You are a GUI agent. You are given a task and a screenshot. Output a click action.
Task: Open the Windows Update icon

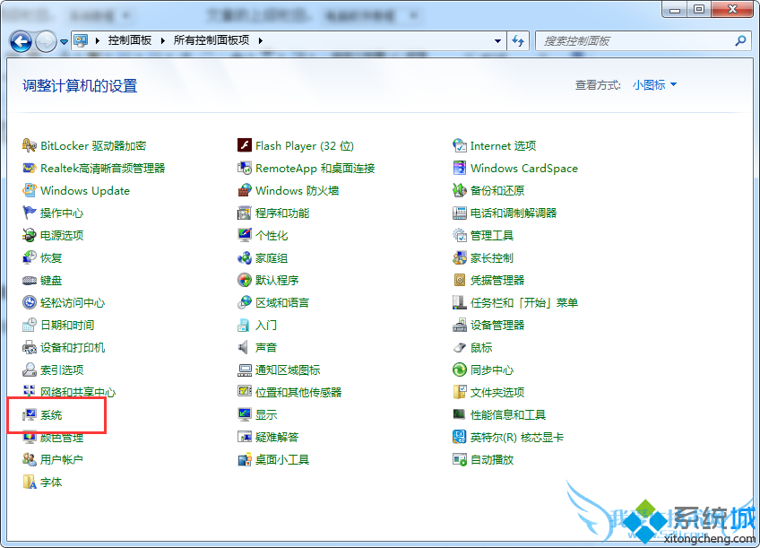click(x=29, y=190)
